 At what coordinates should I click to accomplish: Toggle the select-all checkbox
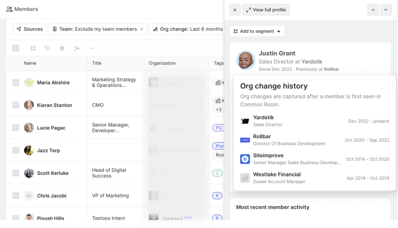(16, 48)
